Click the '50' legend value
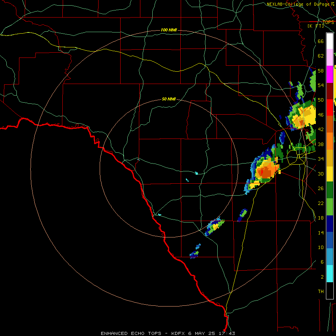 pos(321,100)
